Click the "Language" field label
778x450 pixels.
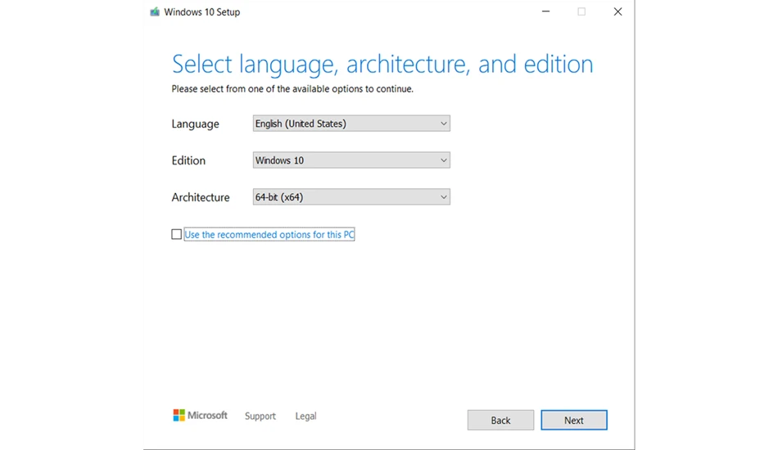(x=195, y=124)
